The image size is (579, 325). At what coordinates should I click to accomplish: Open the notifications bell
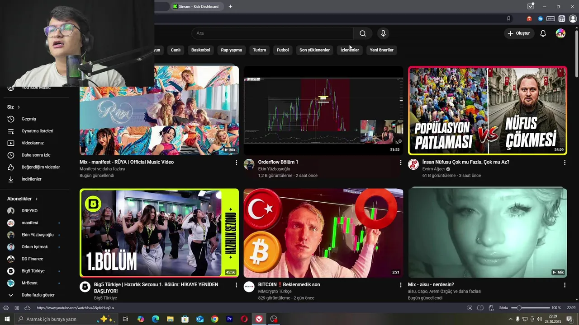point(543,33)
